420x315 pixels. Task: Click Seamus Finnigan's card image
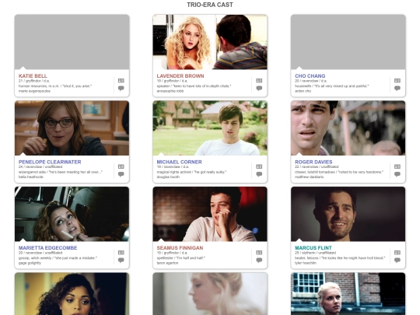click(210, 214)
